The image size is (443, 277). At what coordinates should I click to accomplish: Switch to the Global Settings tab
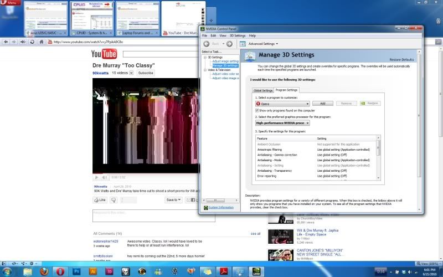click(x=263, y=90)
